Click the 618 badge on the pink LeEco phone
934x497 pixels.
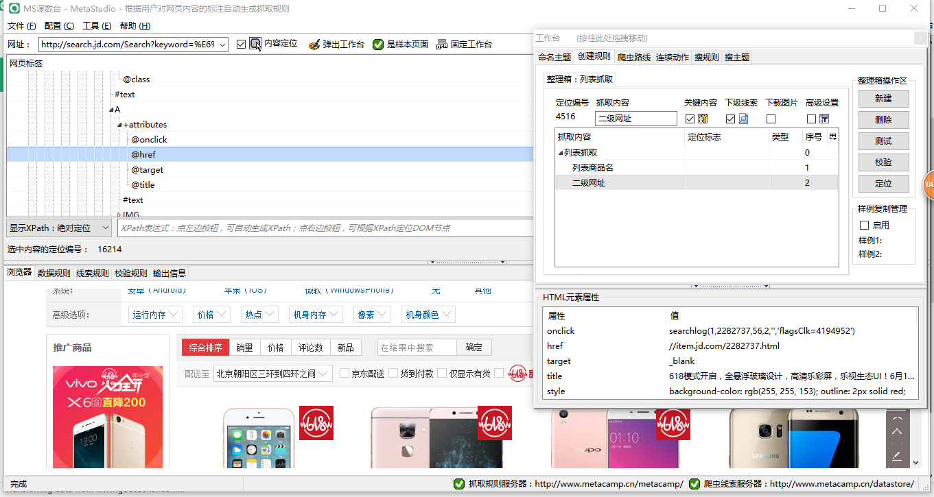[x=495, y=423]
